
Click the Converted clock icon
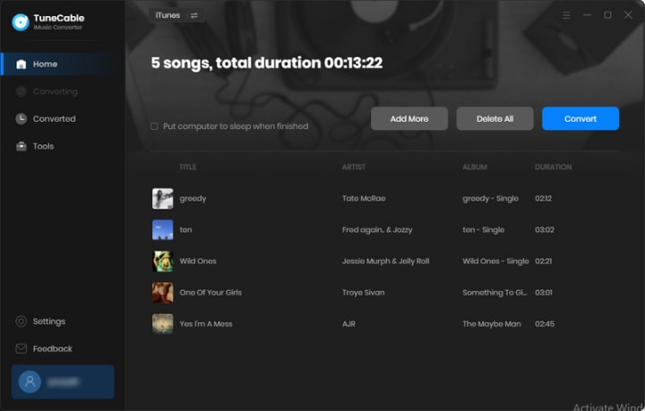point(21,119)
